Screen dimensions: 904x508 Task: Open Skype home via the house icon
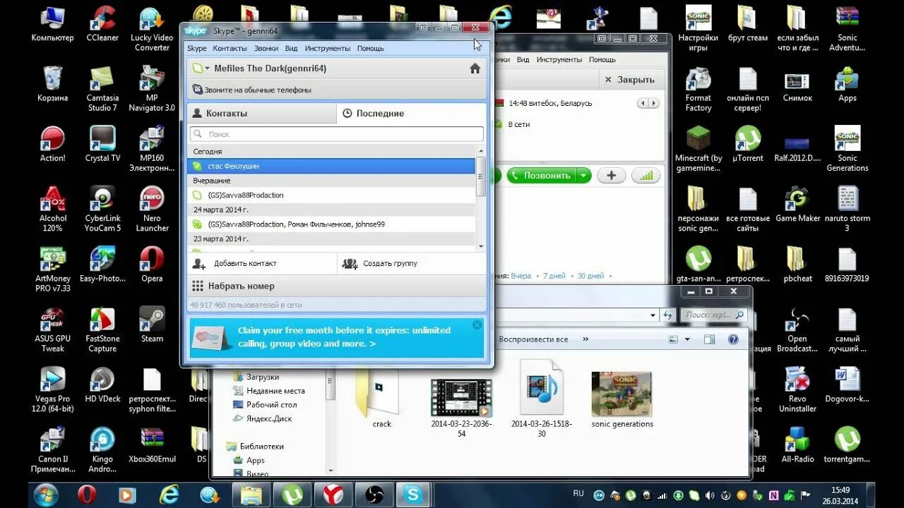point(475,68)
